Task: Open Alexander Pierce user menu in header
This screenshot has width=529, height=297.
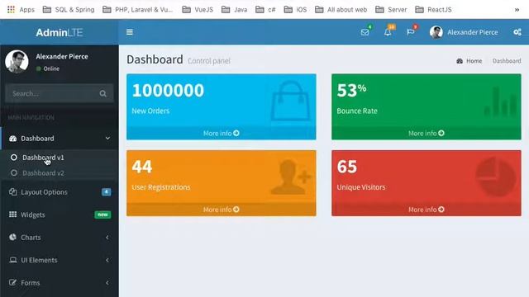Action: pos(464,32)
